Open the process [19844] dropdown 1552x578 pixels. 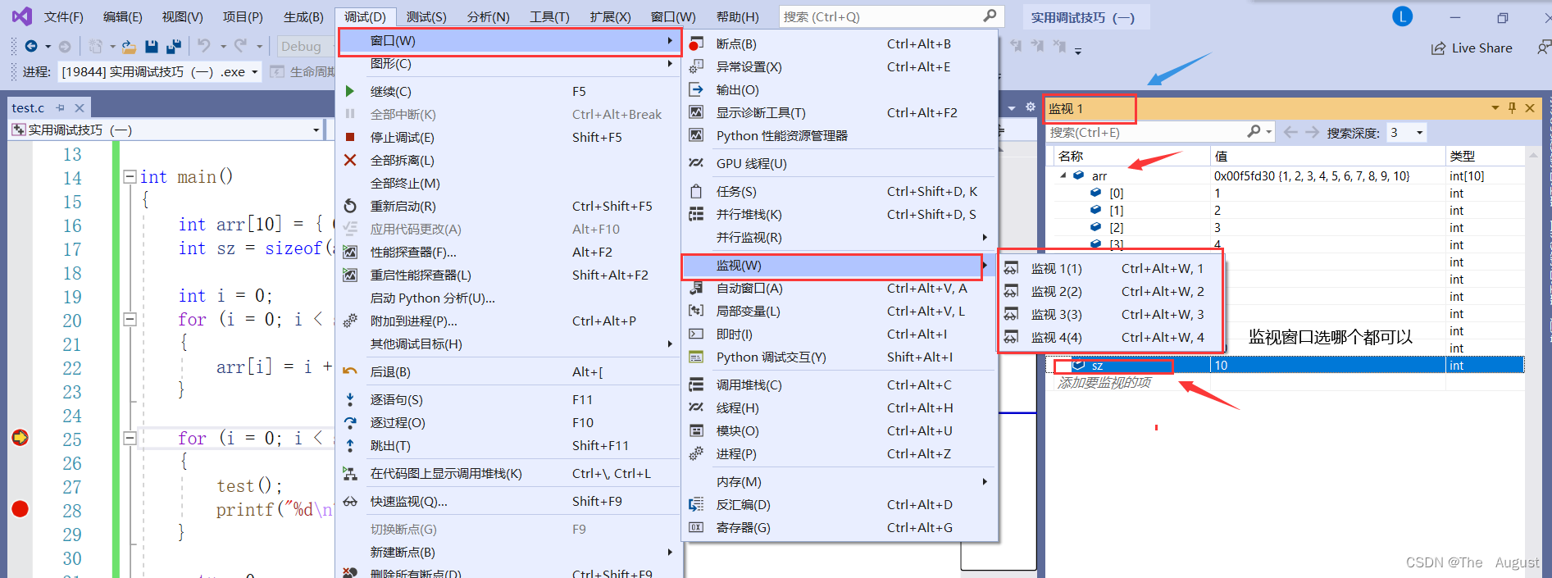254,72
